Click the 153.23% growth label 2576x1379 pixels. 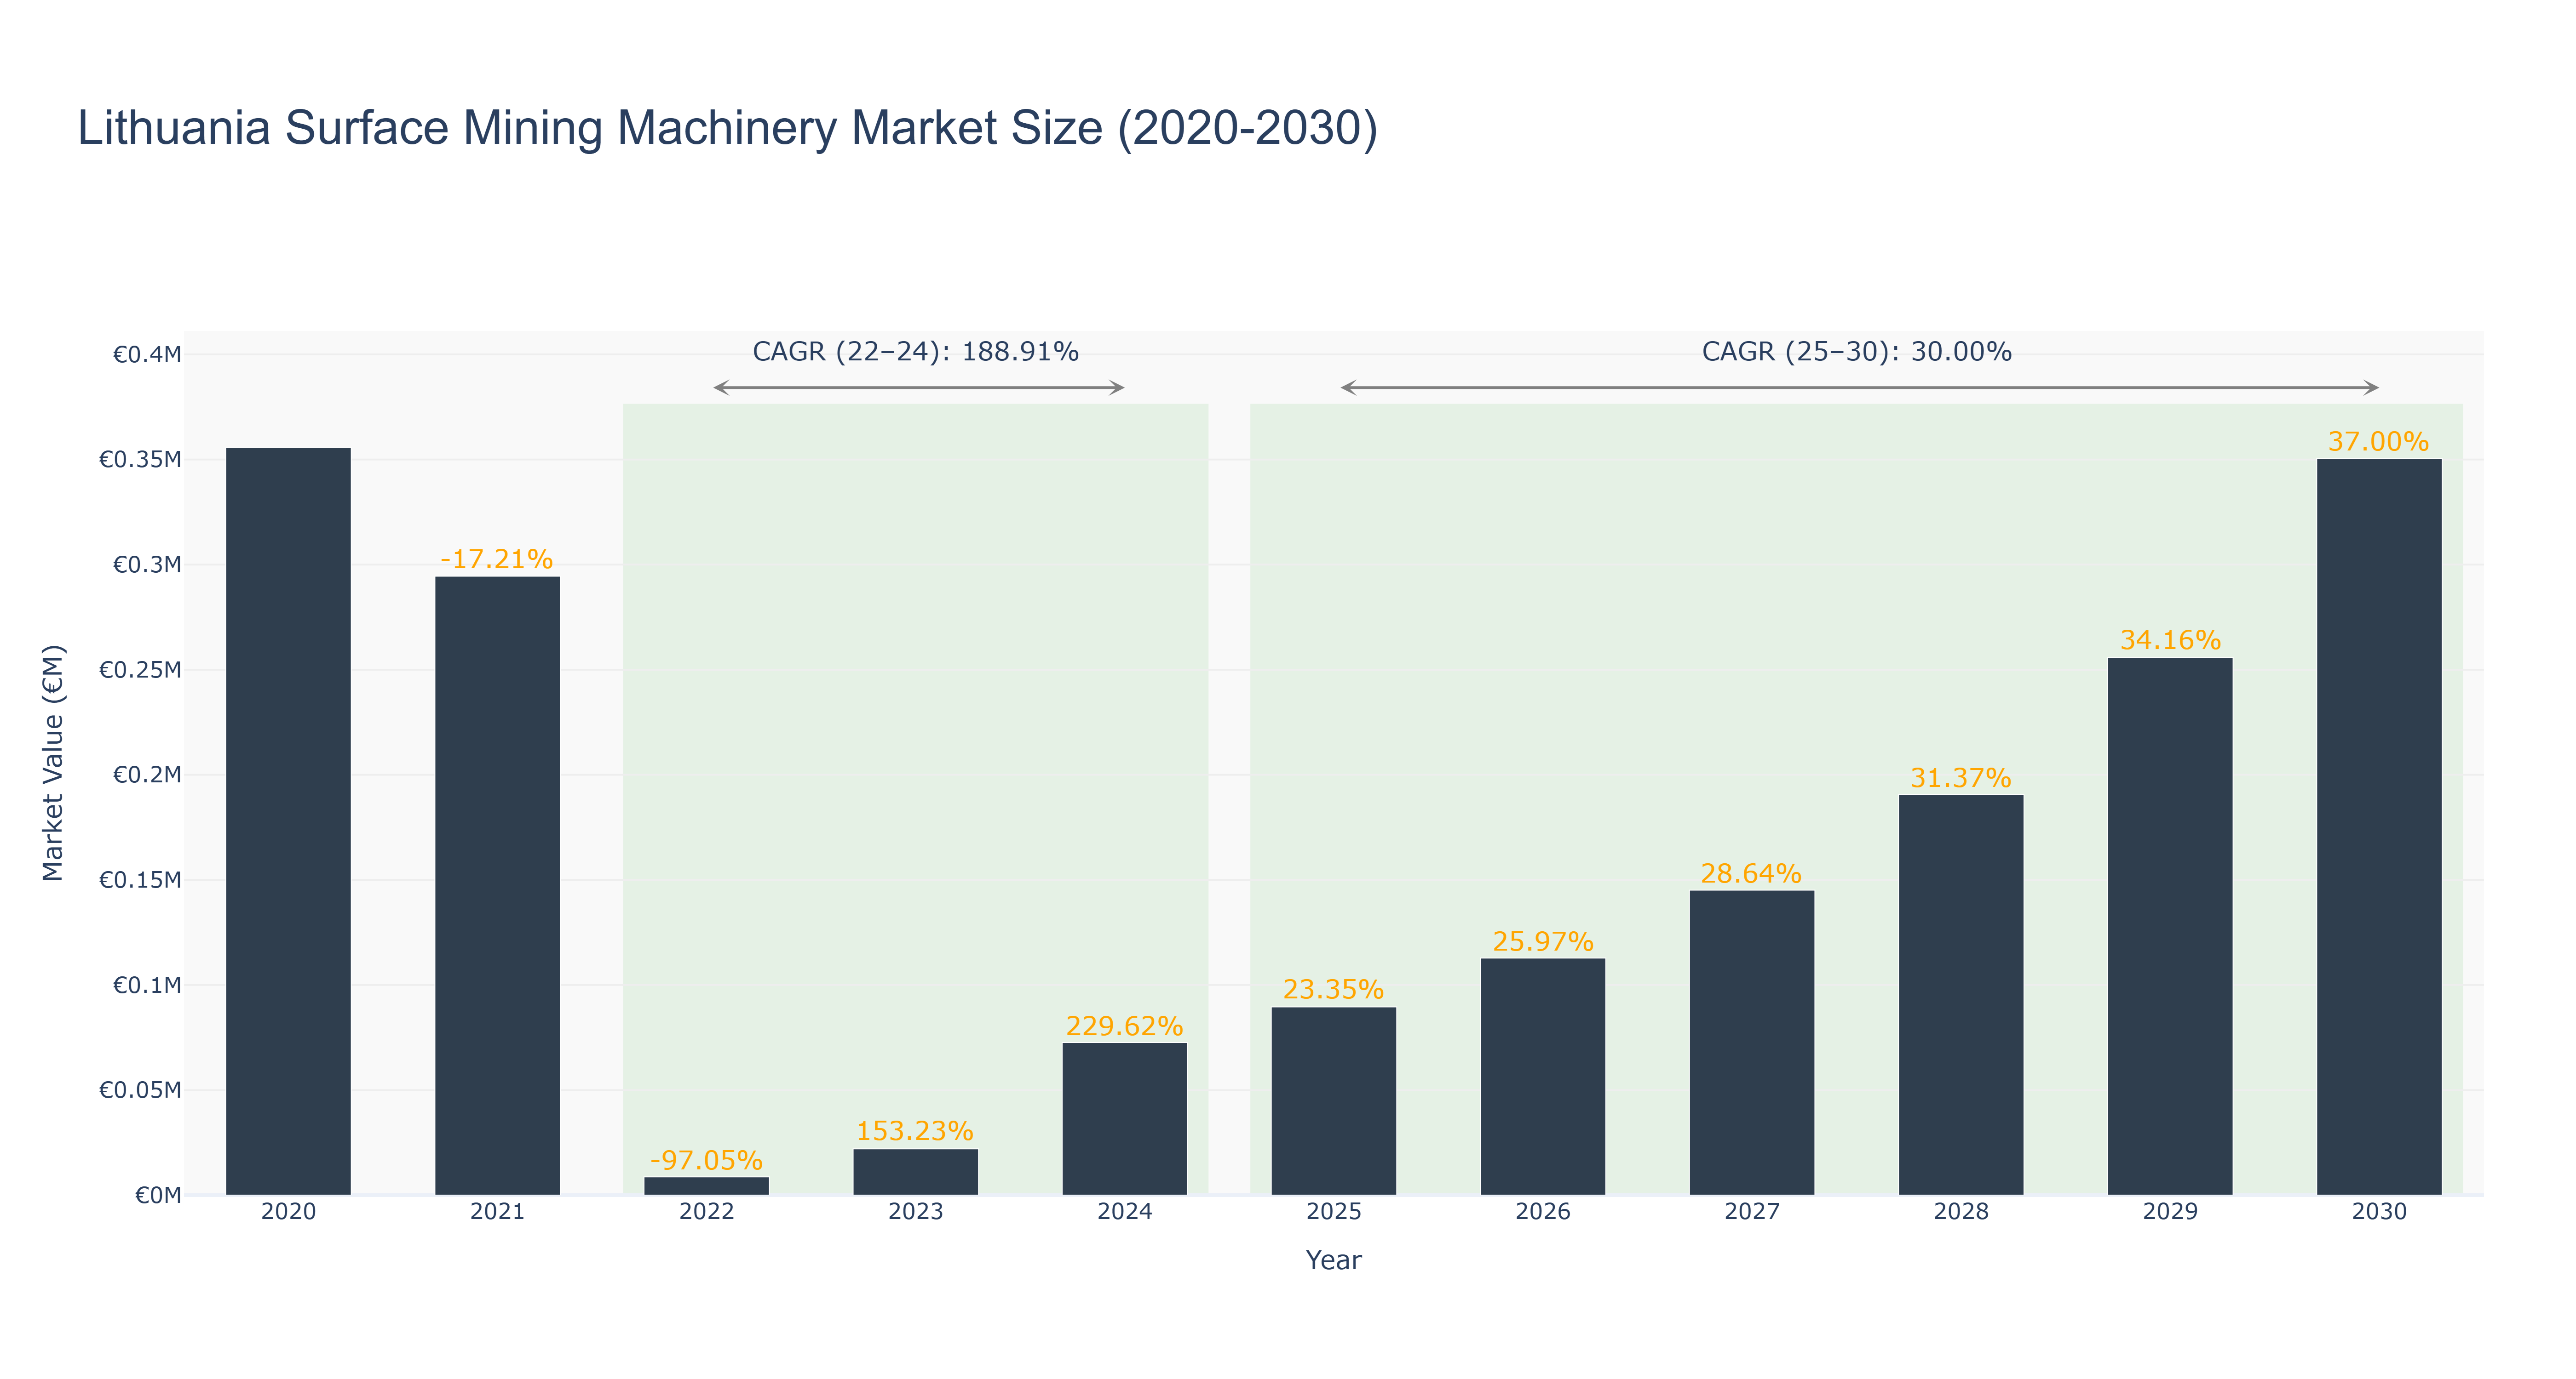point(915,1131)
